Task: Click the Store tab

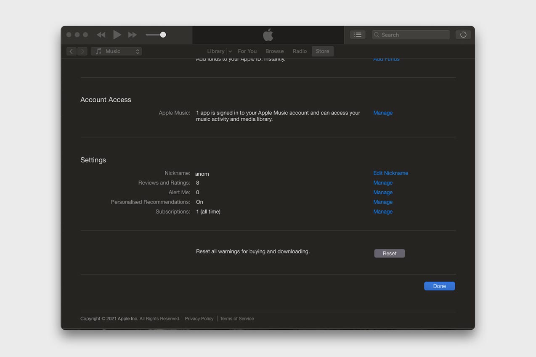Action: 322,51
